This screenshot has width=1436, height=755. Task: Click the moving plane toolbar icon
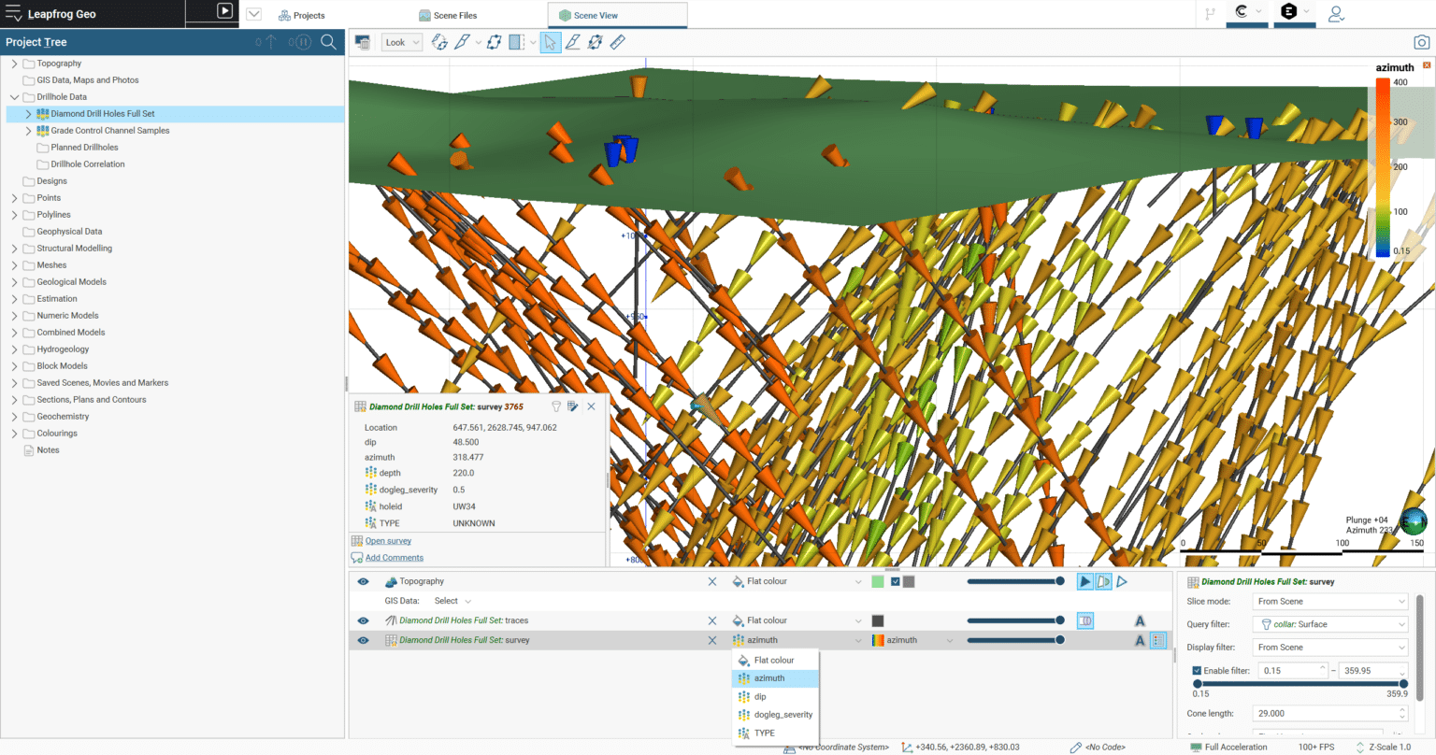coord(494,42)
